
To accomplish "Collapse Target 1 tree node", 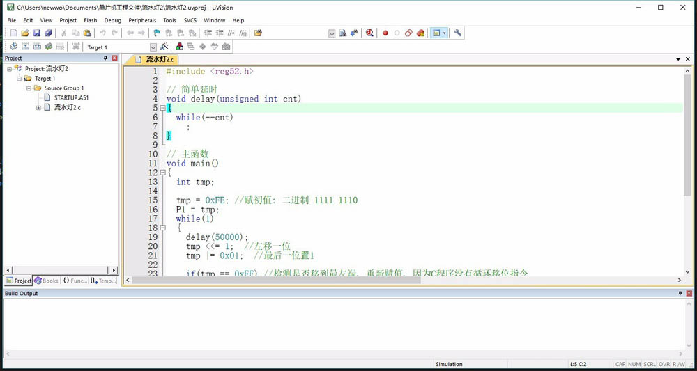I will coord(19,79).
